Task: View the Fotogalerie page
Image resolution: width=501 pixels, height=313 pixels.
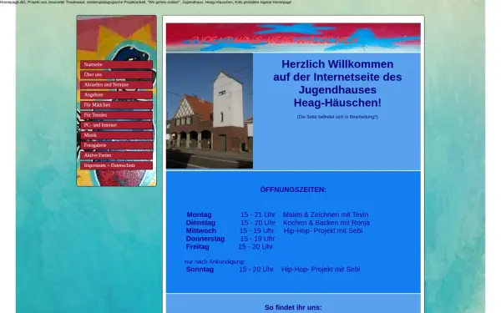Action: coord(116,145)
